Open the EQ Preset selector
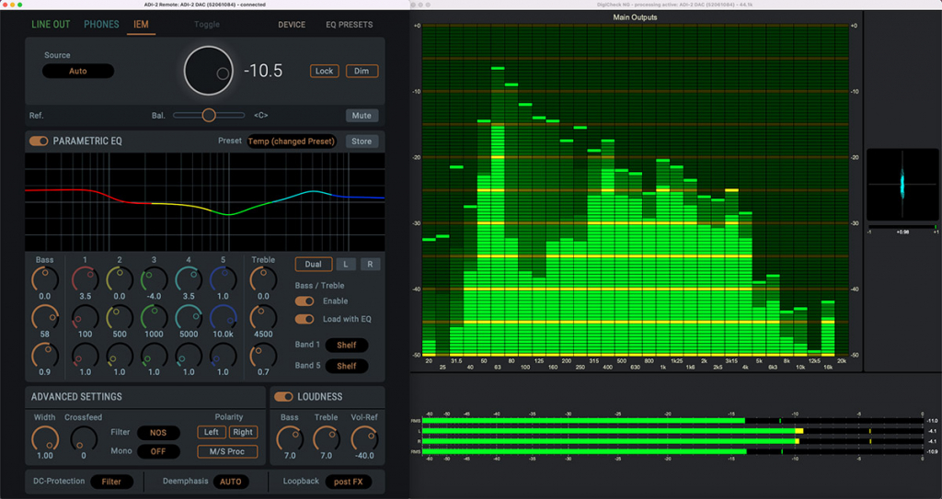Image resolution: width=942 pixels, height=499 pixels. pyautogui.click(x=292, y=142)
